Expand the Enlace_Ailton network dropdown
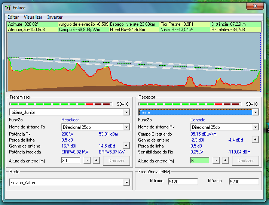 126,183
